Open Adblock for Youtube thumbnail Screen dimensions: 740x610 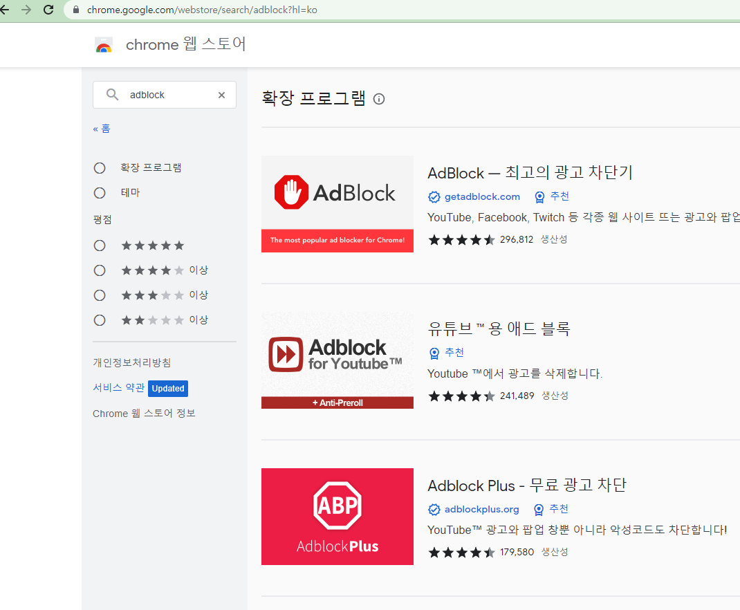click(x=337, y=360)
